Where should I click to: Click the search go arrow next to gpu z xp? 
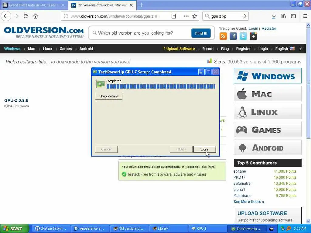click(x=244, y=16)
